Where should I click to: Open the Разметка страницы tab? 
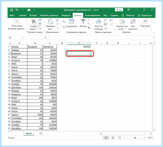click(x=49, y=16)
